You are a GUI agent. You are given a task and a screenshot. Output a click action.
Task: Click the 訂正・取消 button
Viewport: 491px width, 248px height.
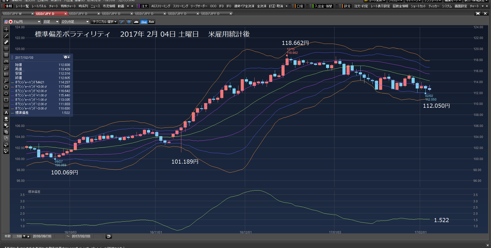click(x=276, y=6)
